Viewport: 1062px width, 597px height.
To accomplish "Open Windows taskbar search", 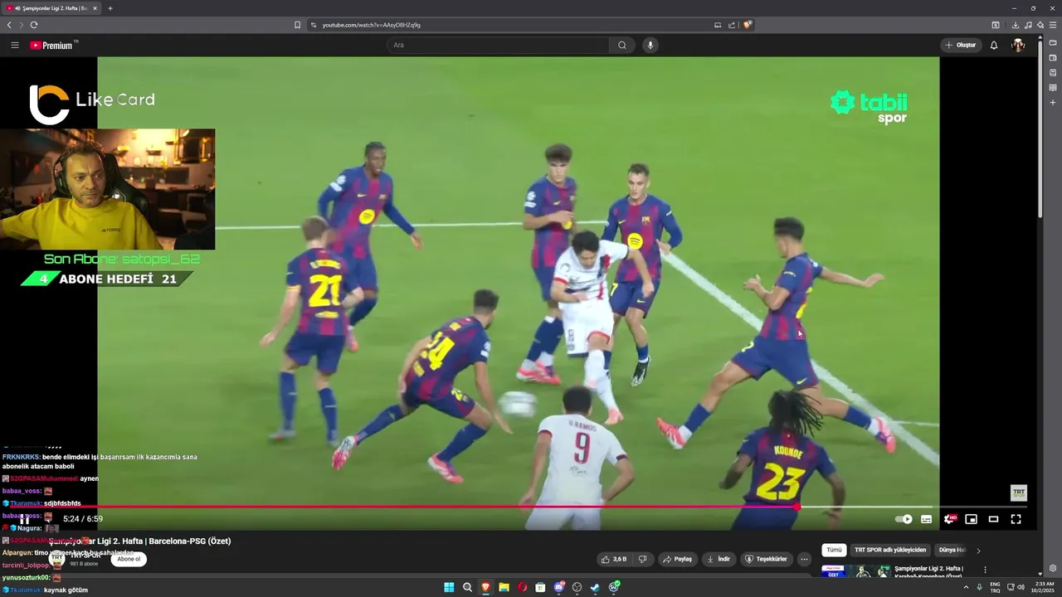I will click(x=467, y=587).
